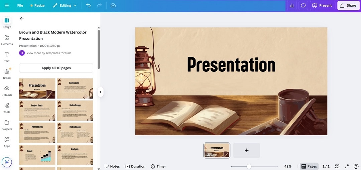This screenshot has width=361, height=170.
Task: Select the Background template page
Action: tap(75, 88)
